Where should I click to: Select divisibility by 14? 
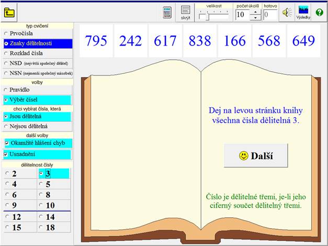click(x=54, y=217)
